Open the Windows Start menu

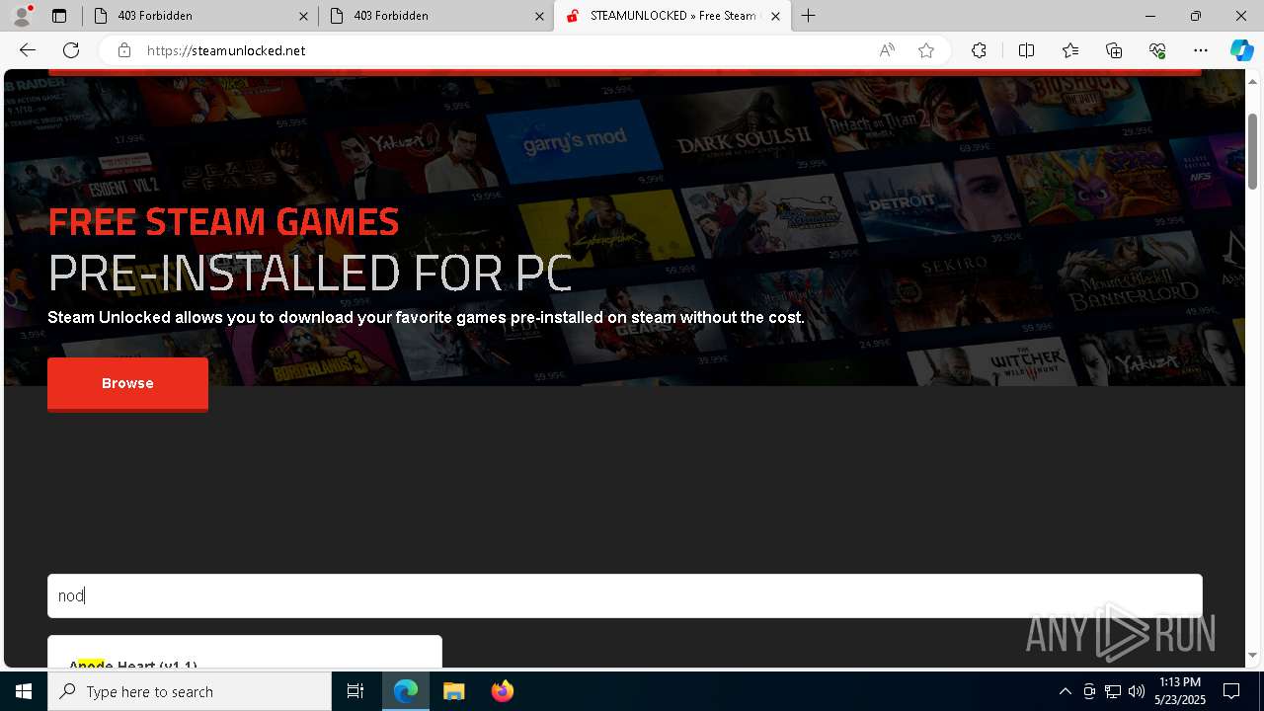pyautogui.click(x=24, y=691)
